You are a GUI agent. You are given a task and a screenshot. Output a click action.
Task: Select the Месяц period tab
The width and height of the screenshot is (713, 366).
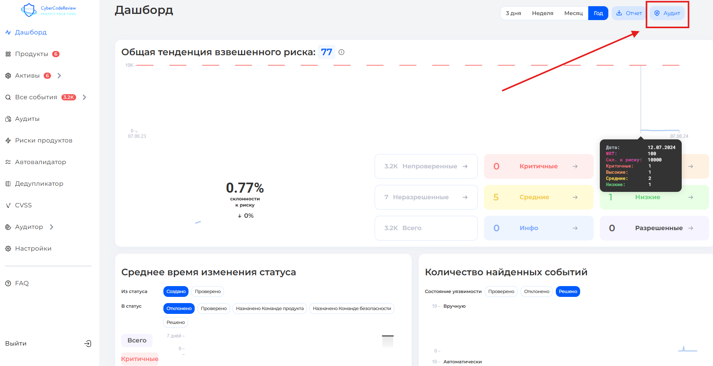573,13
